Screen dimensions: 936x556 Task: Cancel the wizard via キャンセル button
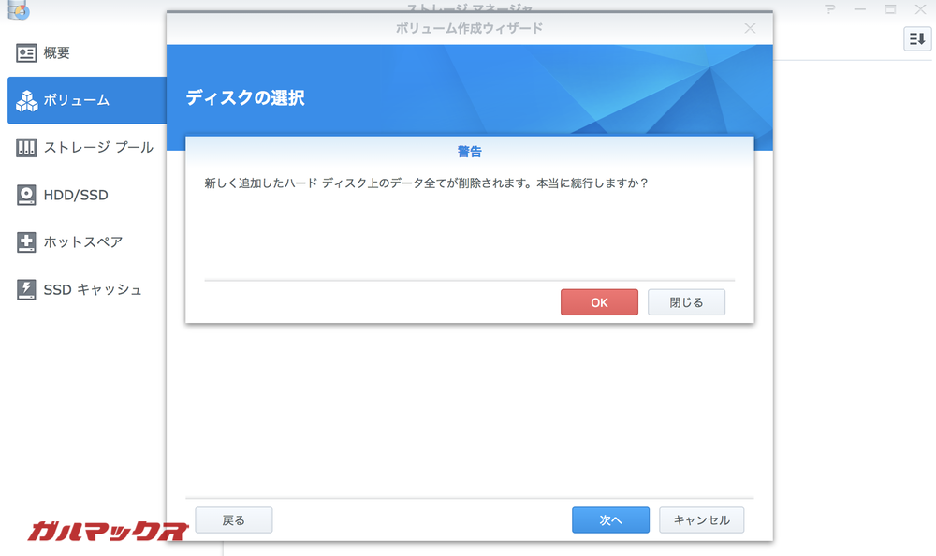(x=701, y=519)
